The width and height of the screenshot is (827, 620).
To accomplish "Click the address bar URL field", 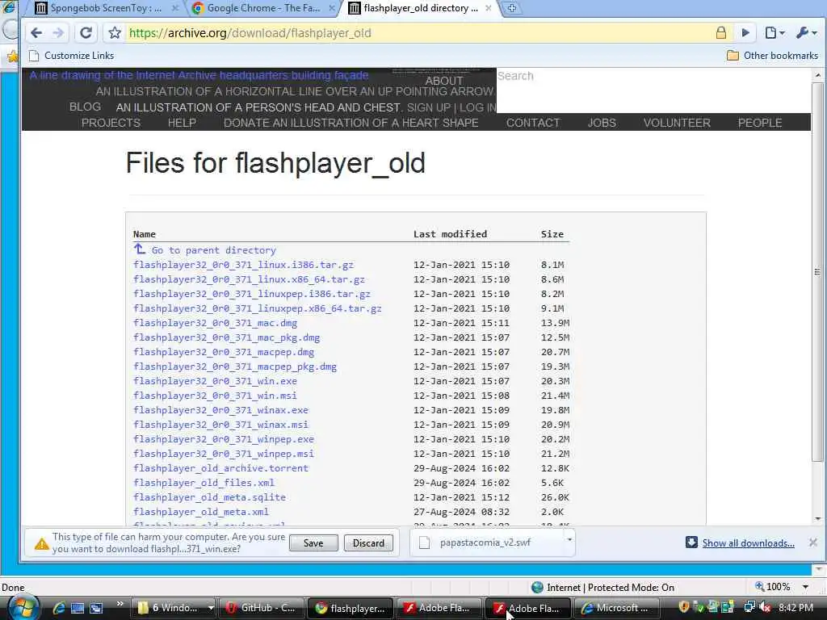I will (417, 32).
